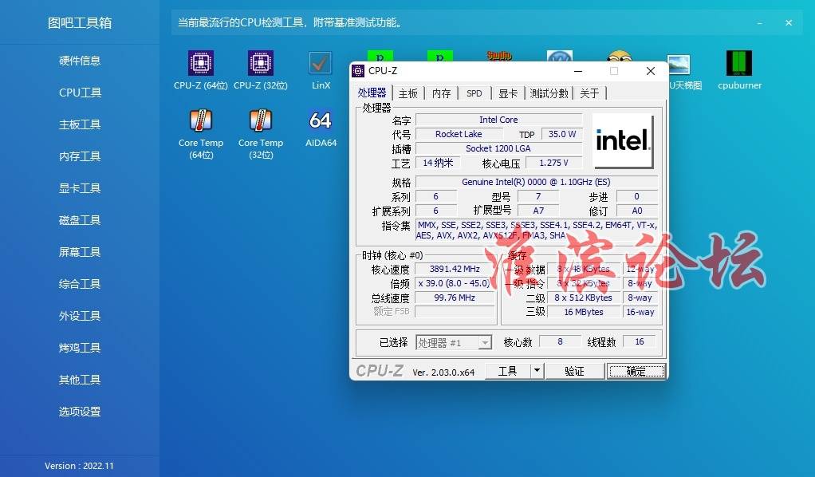Screen dimensions: 815x477
Task: Select 内存工具 in the sidebar
Action: coord(80,156)
